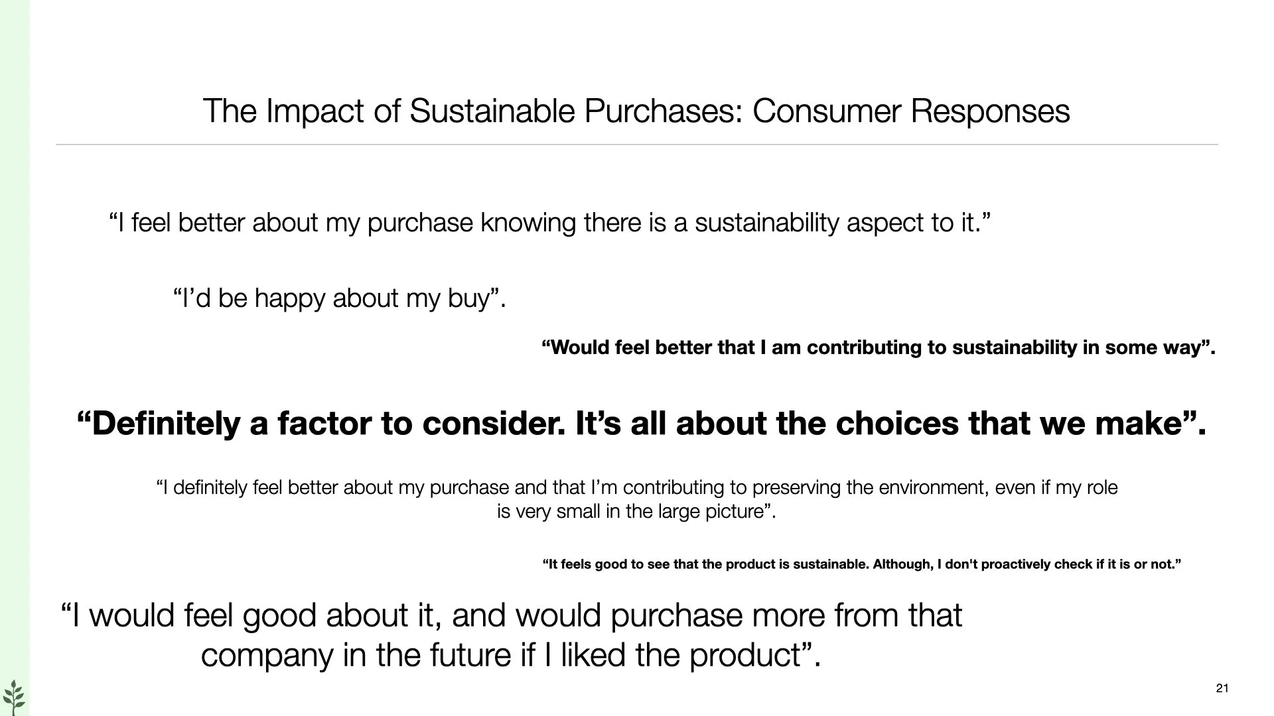
Task: Select the large bold "Definitely a factor" quote
Action: point(641,424)
